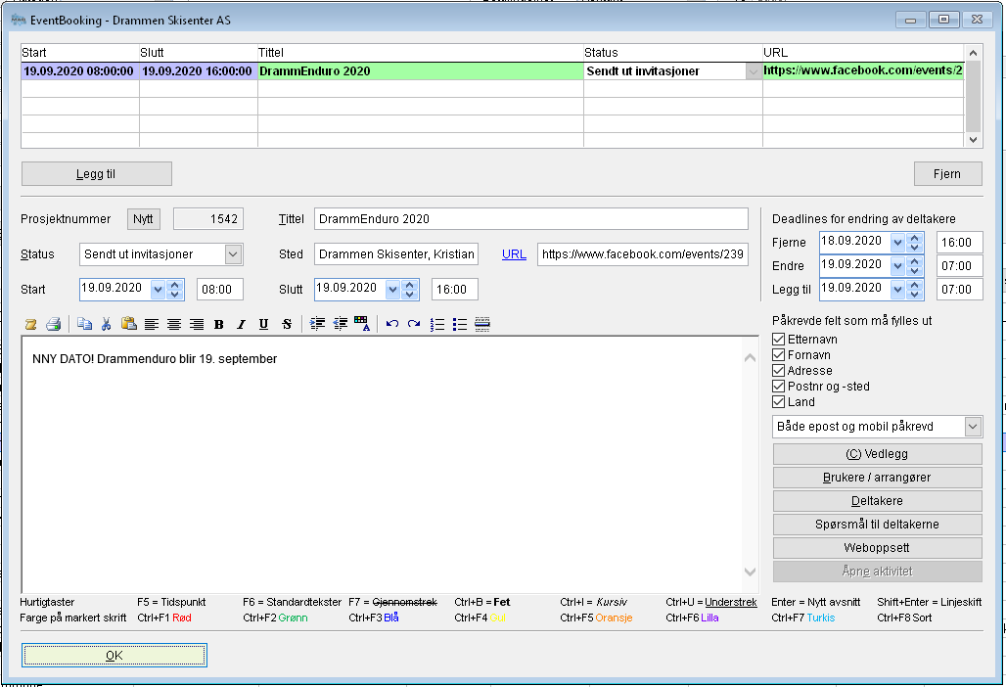Click the Weboppsett button
The height and width of the screenshot is (687, 1006).
point(877,548)
